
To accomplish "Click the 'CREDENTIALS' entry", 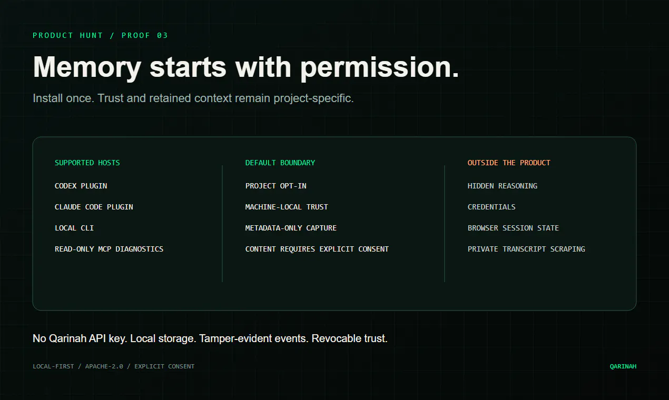I will tap(491, 207).
